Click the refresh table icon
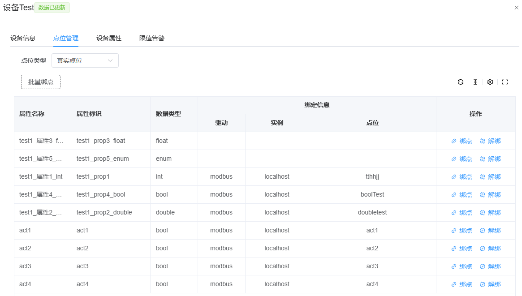The height and width of the screenshot is (296, 522). tap(461, 82)
